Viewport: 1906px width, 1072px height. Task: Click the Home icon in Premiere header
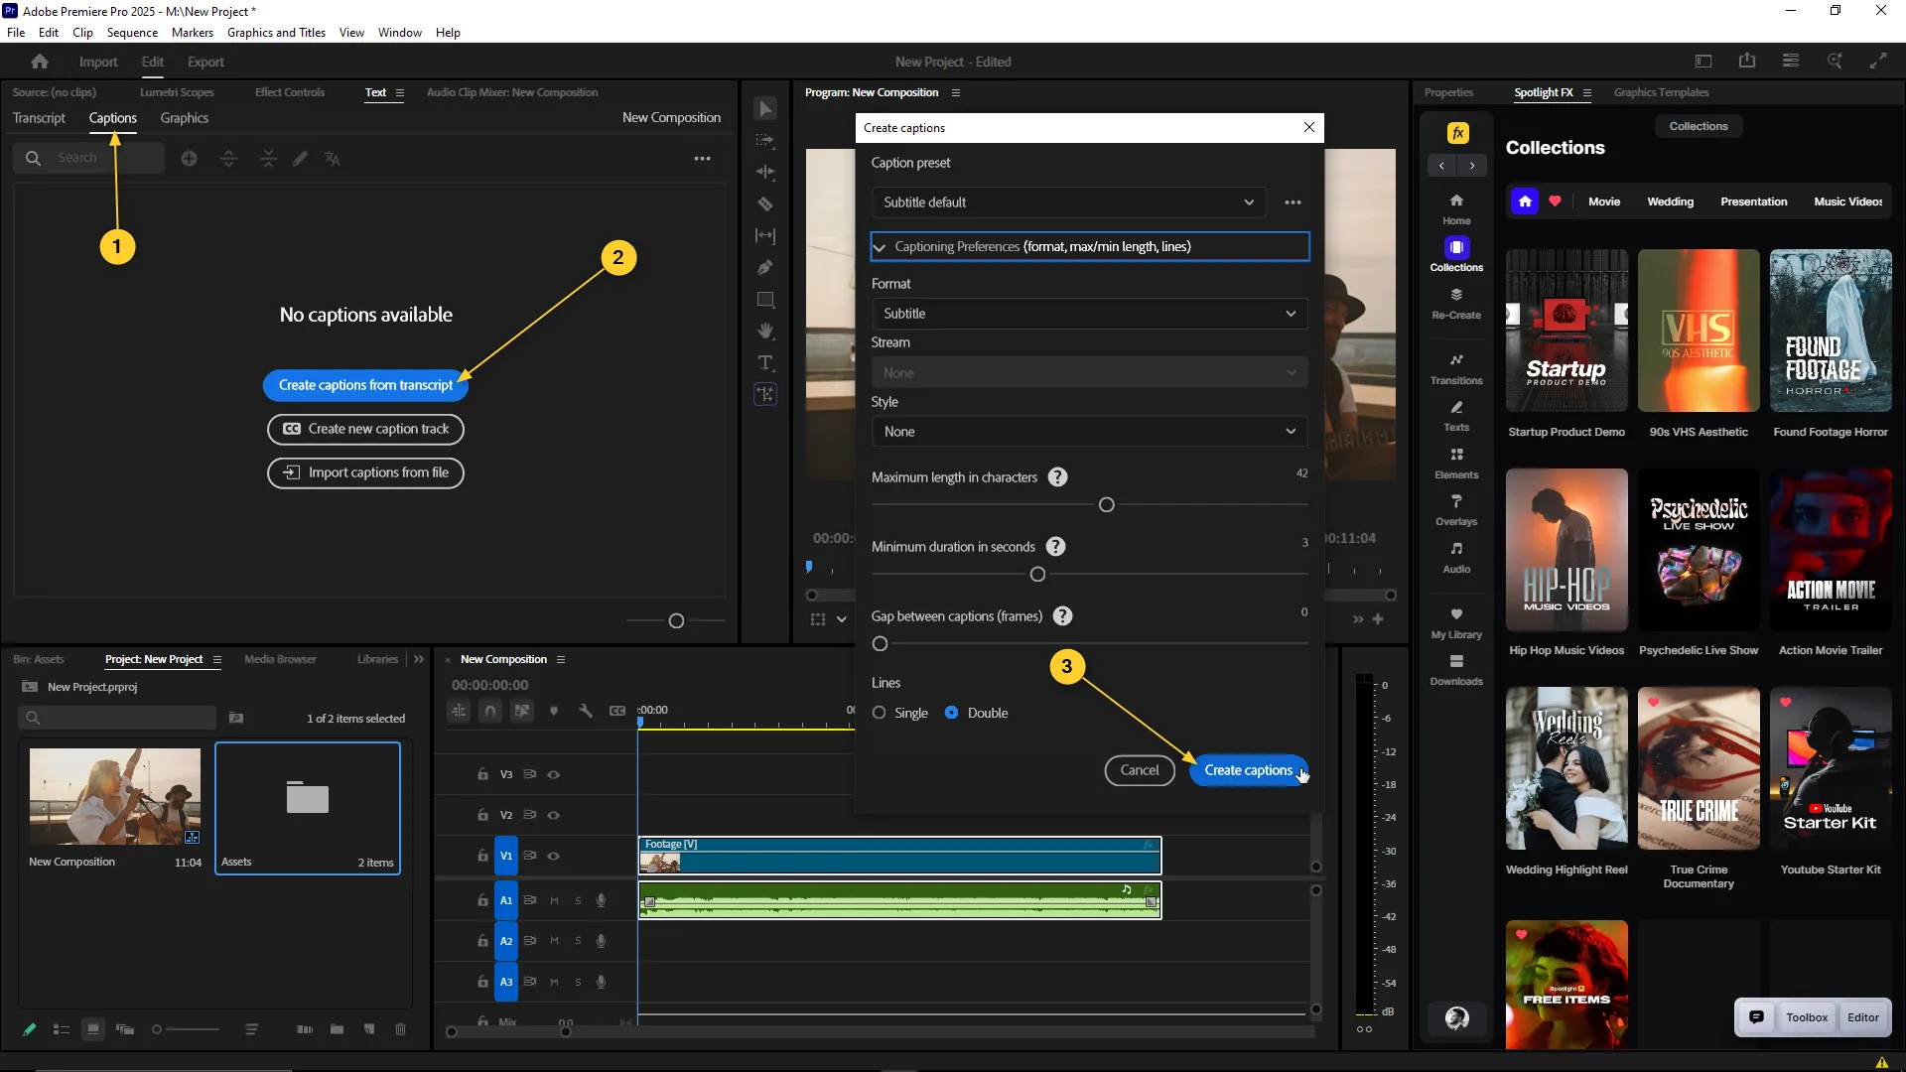tap(40, 62)
